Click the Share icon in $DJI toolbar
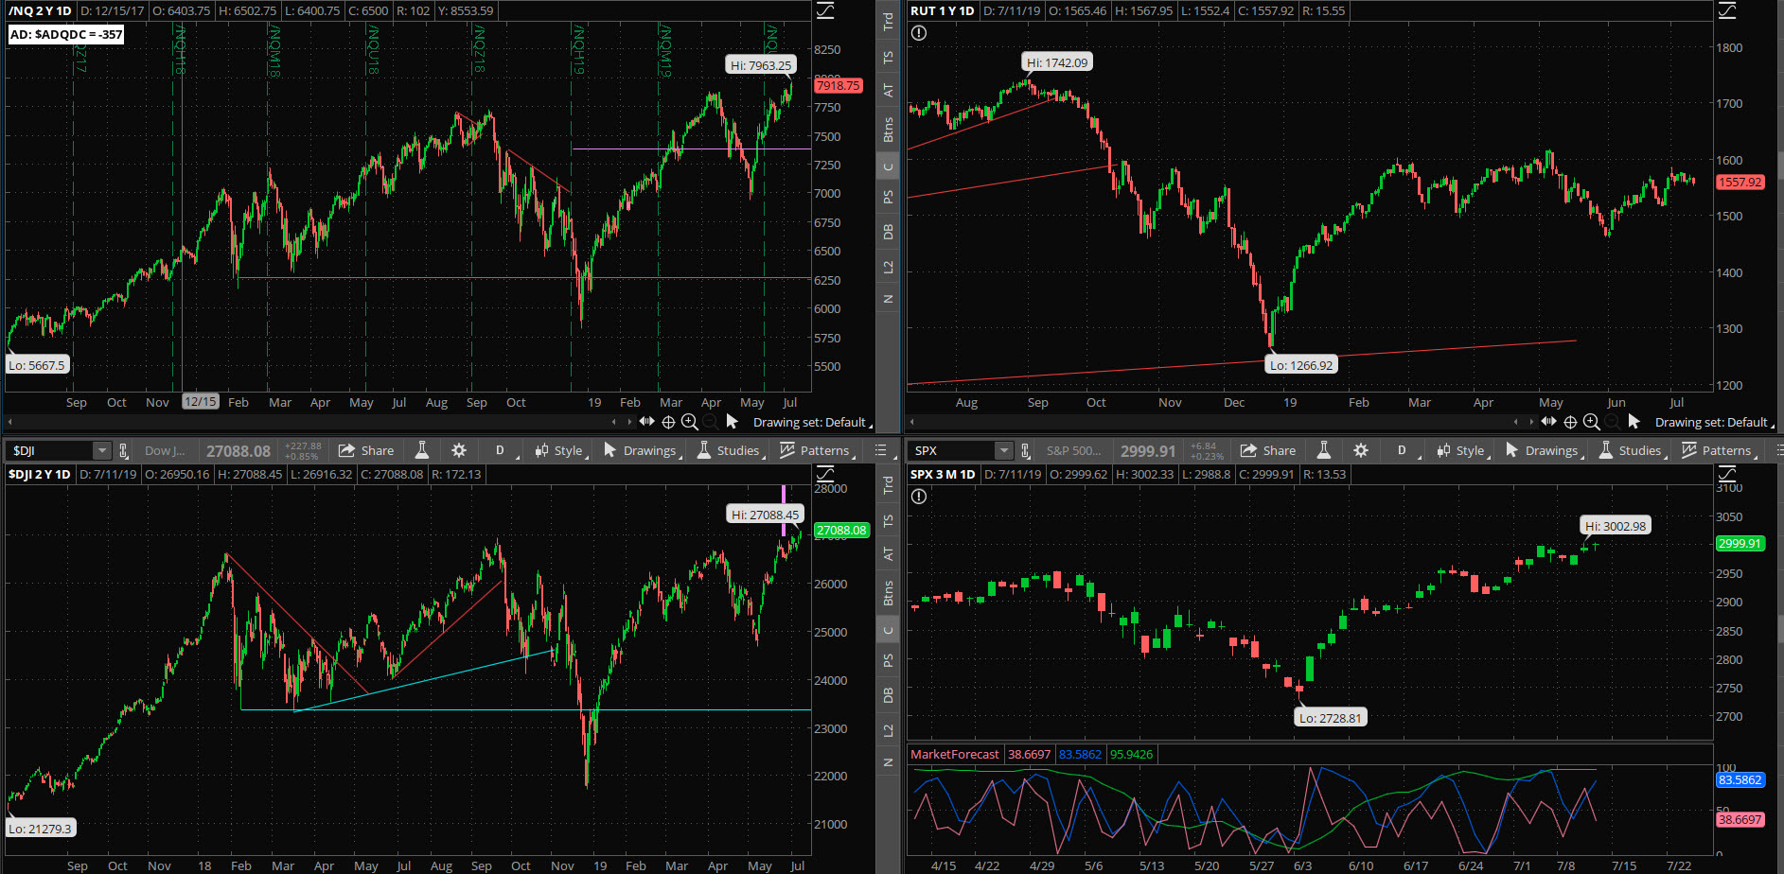This screenshot has height=874, width=1784. point(366,450)
